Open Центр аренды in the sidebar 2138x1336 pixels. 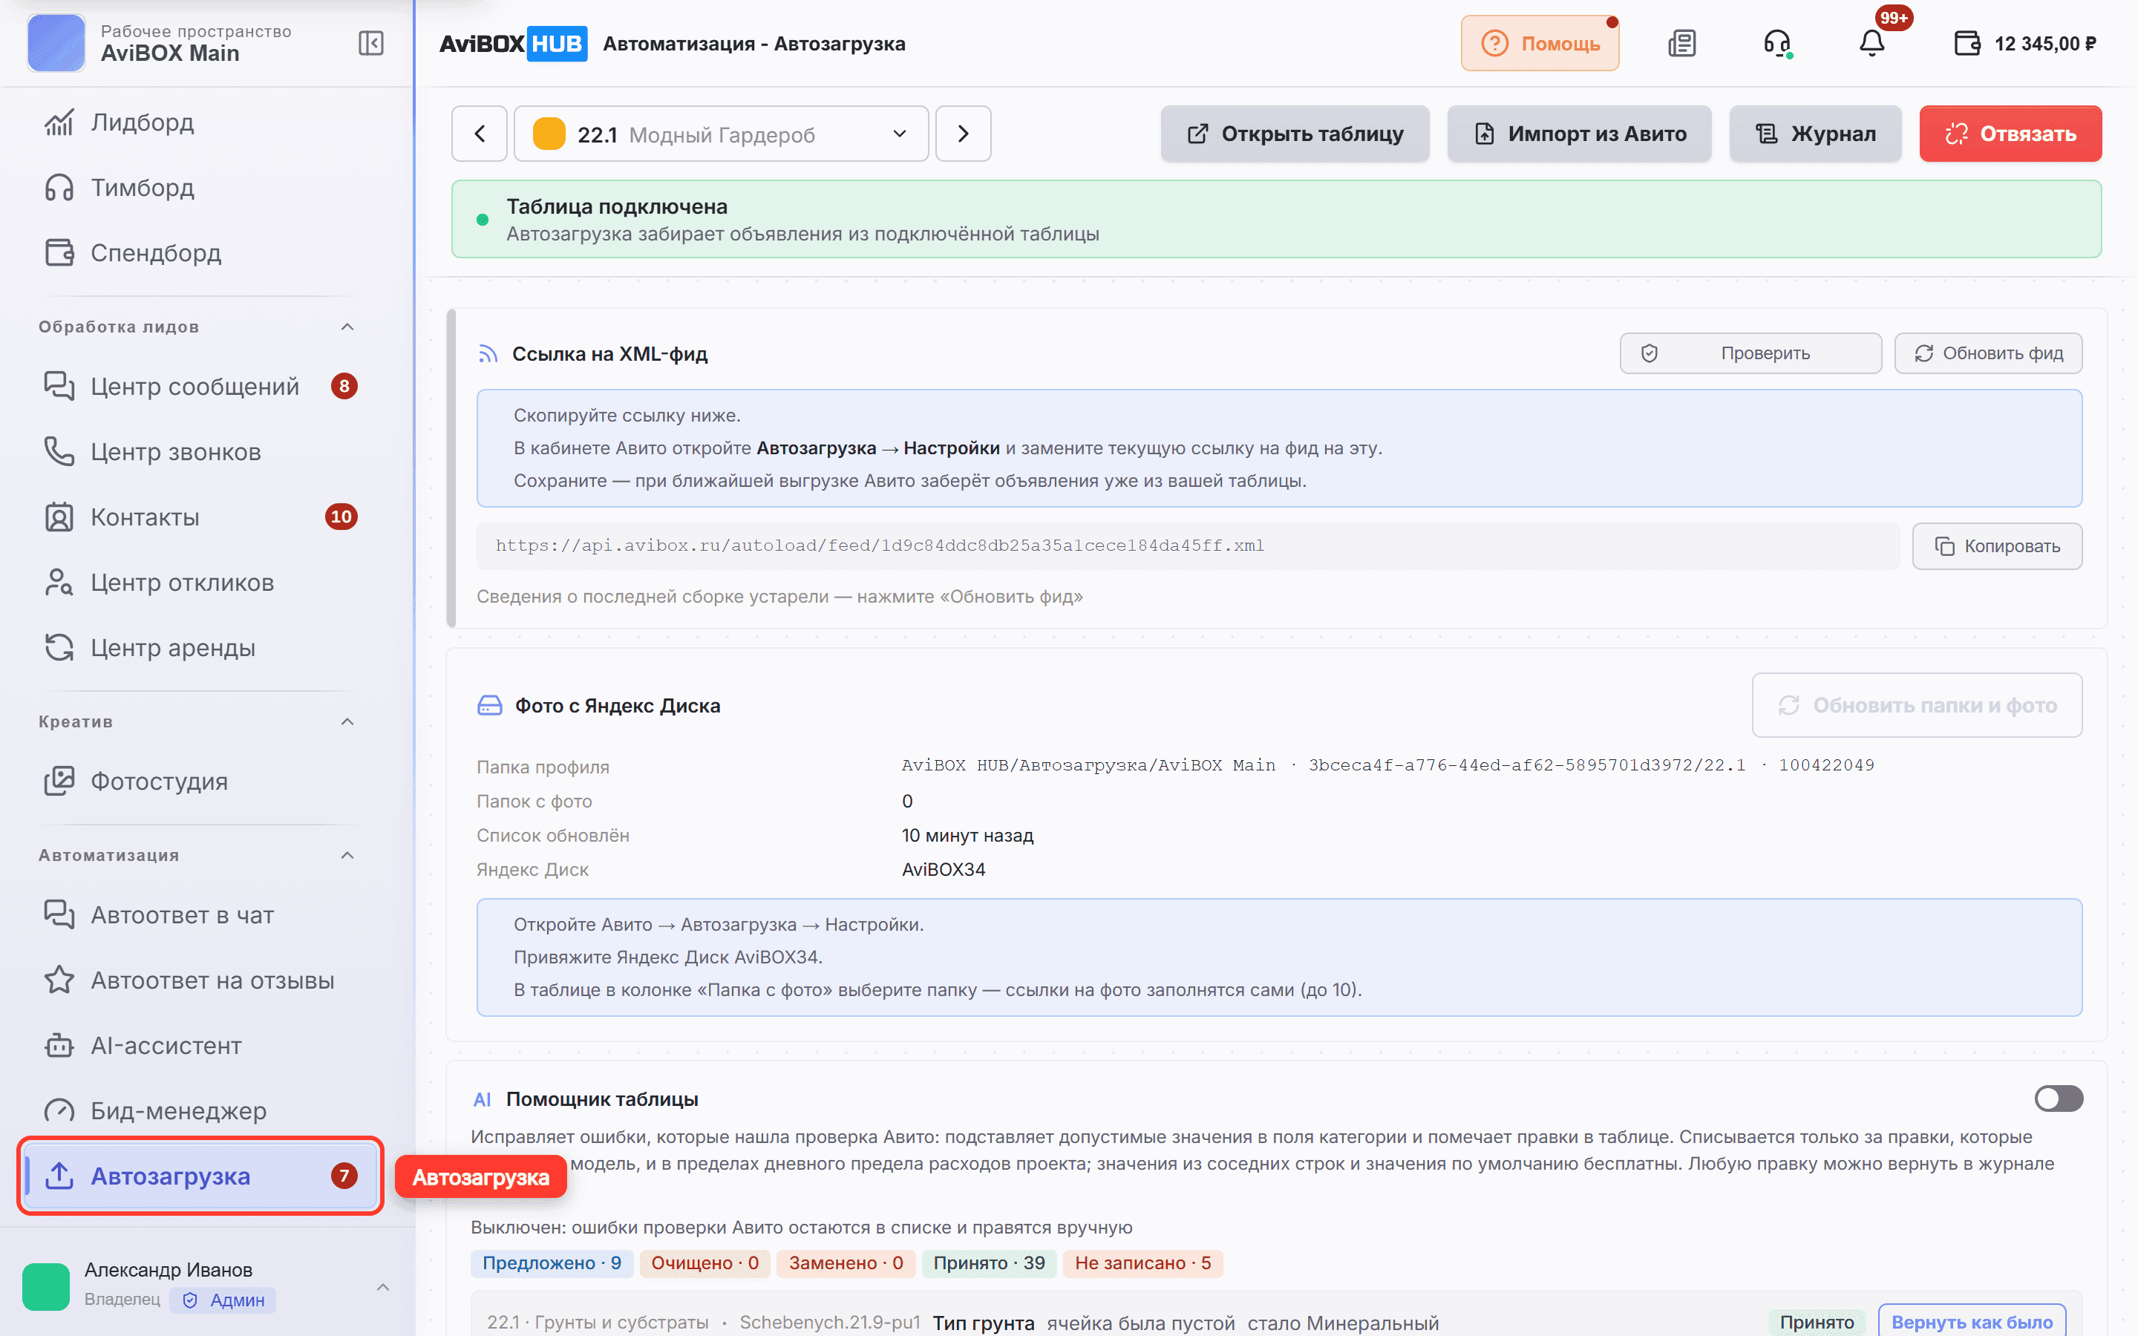(x=200, y=648)
